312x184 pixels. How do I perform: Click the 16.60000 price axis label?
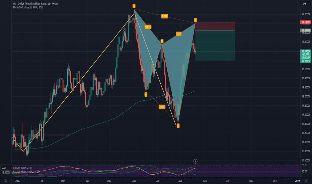306,160
